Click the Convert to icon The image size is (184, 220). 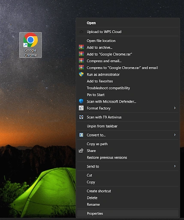point(81,135)
